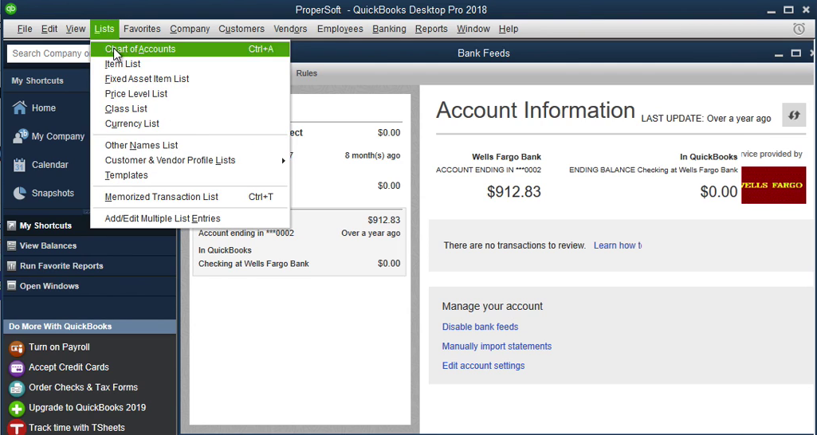Click the My Shortcuts panel icon
The image size is (817, 435).
pos(11,225)
